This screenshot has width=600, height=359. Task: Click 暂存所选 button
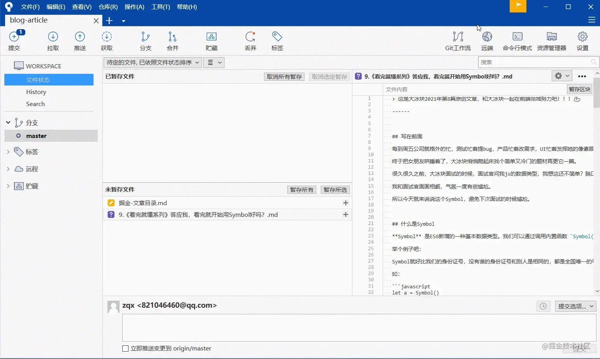click(x=335, y=190)
